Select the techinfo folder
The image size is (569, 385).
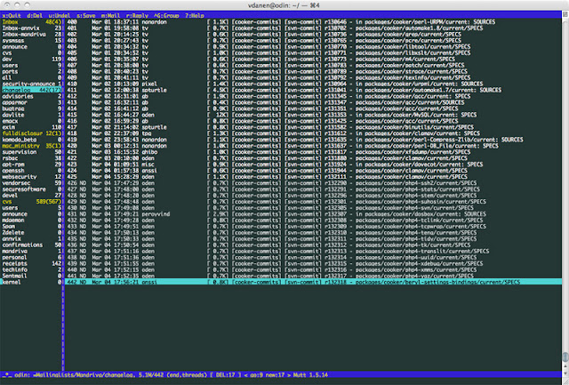click(31, 270)
